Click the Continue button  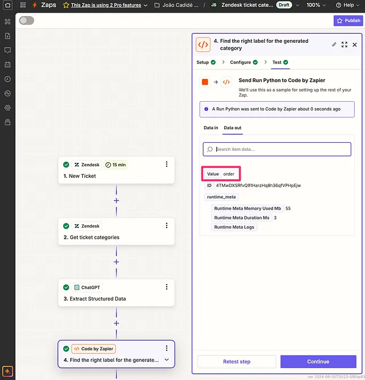pos(318,361)
